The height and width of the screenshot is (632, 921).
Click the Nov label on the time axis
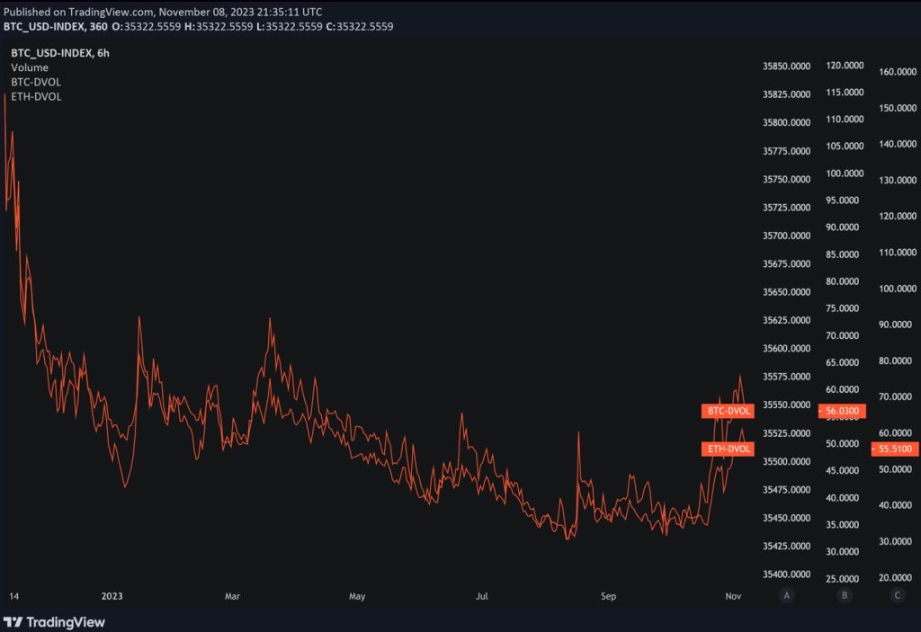click(733, 595)
